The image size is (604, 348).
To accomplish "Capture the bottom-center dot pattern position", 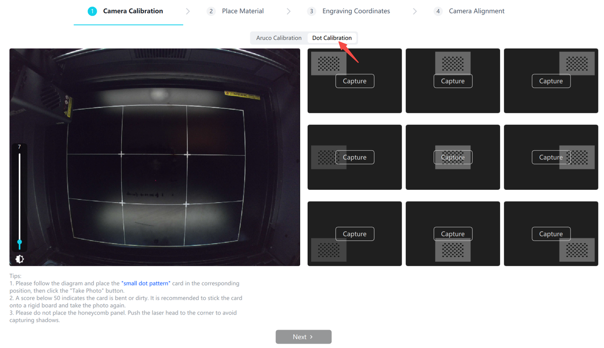I will click(x=453, y=234).
